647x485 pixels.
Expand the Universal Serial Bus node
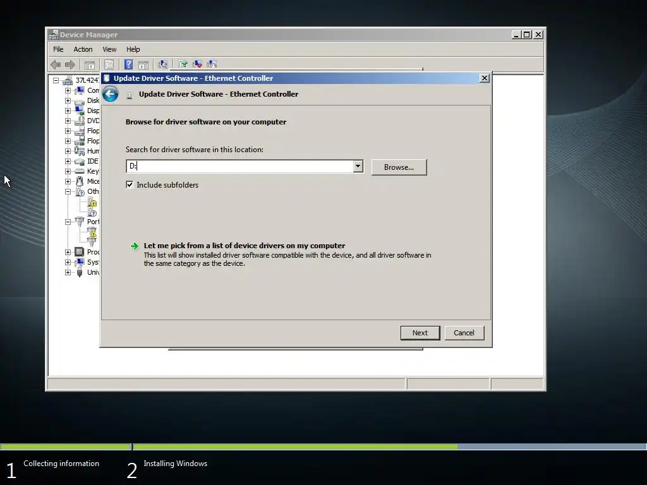point(68,272)
